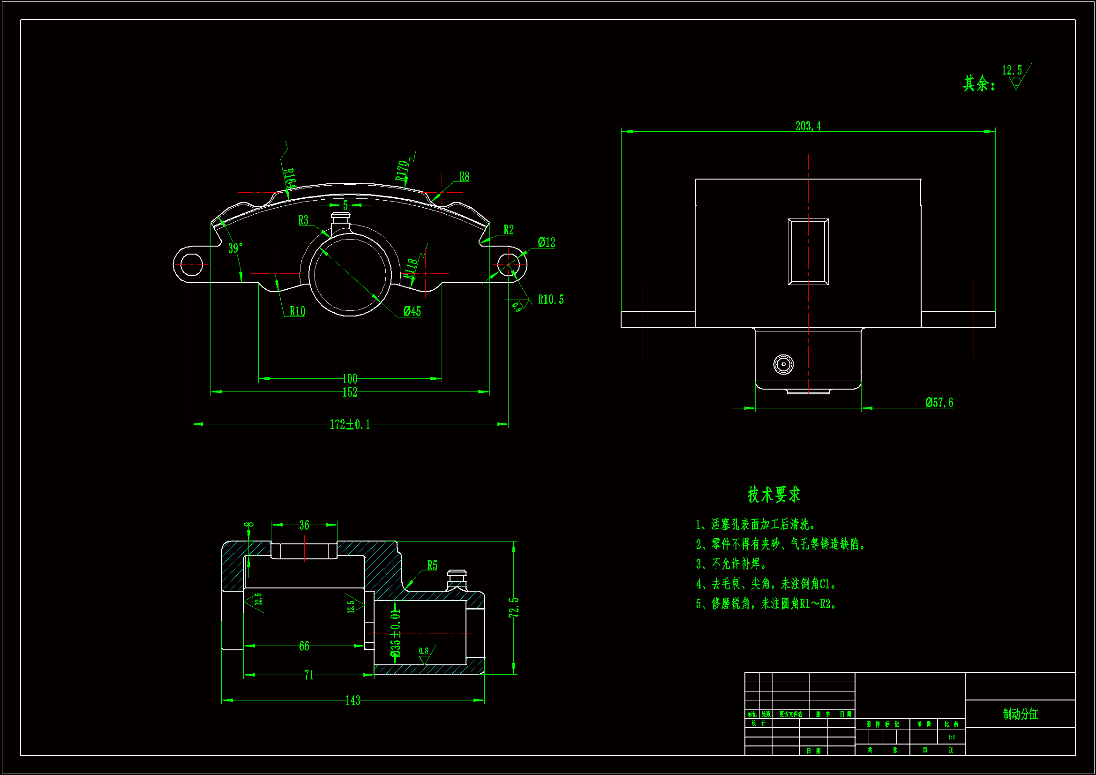The height and width of the screenshot is (775, 1096).
Task: Select the 143 length dimension in section view
Action: (353, 700)
